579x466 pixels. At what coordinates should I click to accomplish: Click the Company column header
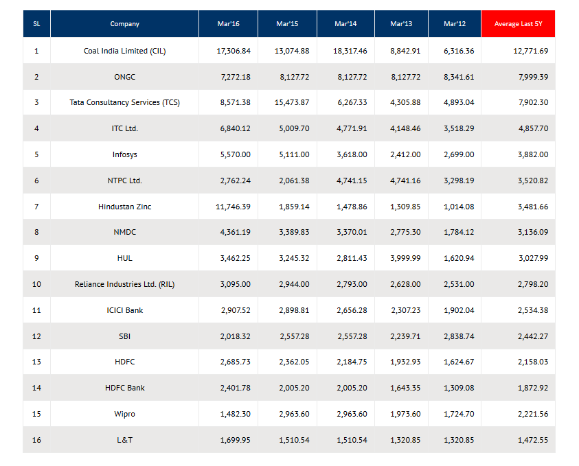pos(125,24)
